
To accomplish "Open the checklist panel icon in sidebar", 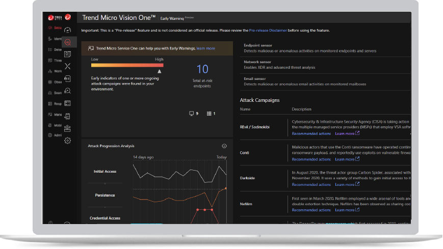I will click(67, 103).
